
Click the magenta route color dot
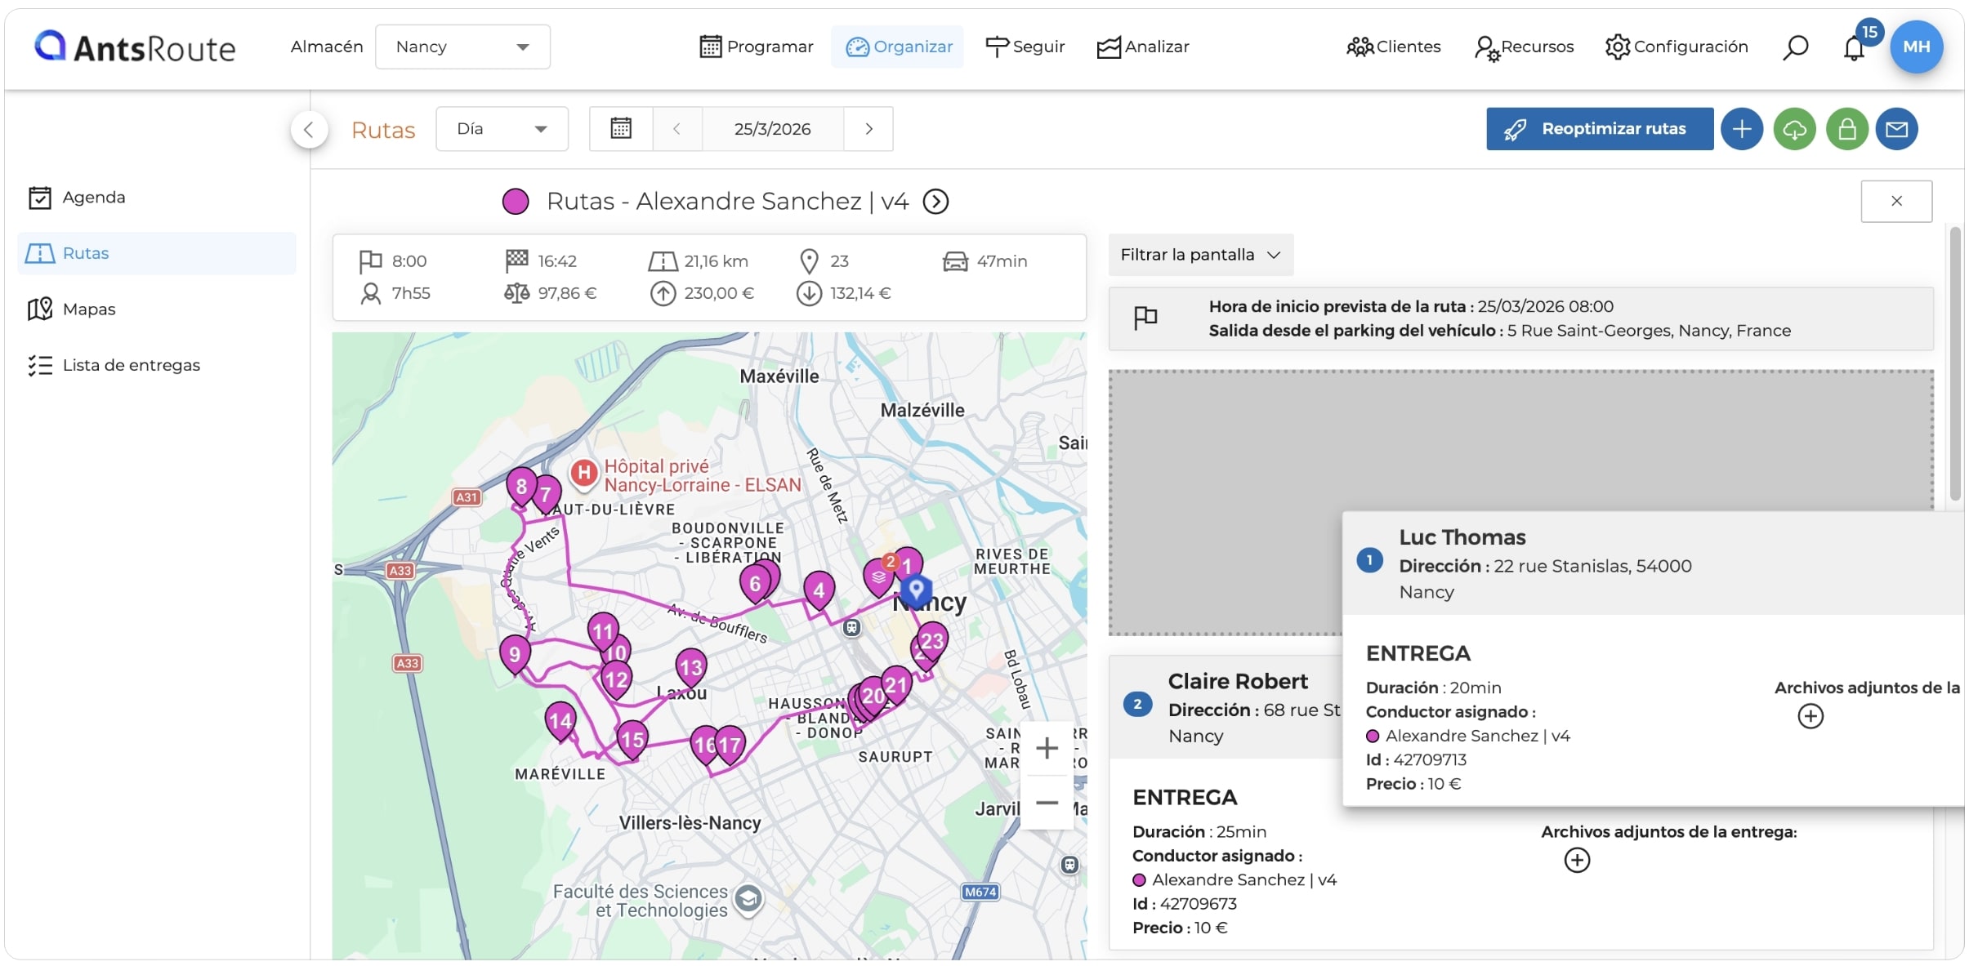pyautogui.click(x=516, y=201)
